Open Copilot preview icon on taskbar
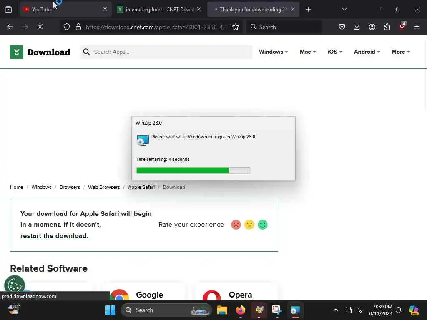 [x=414, y=310]
